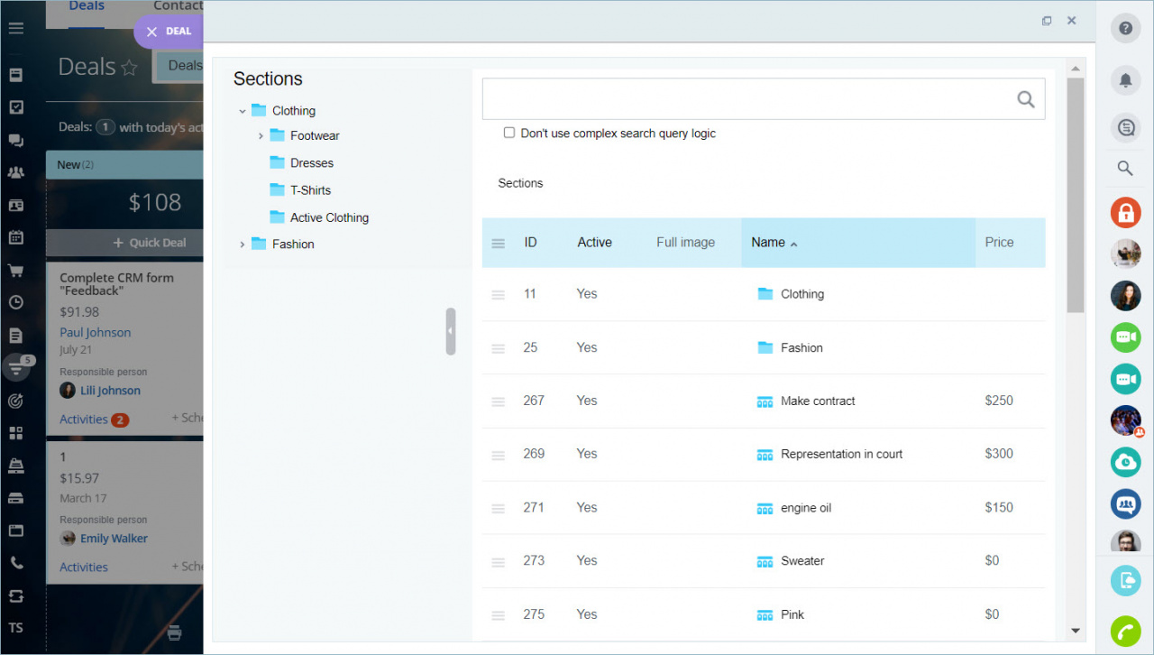The image size is (1154, 655).
Task: Open the grid settings menu in table header
Action: (x=498, y=243)
